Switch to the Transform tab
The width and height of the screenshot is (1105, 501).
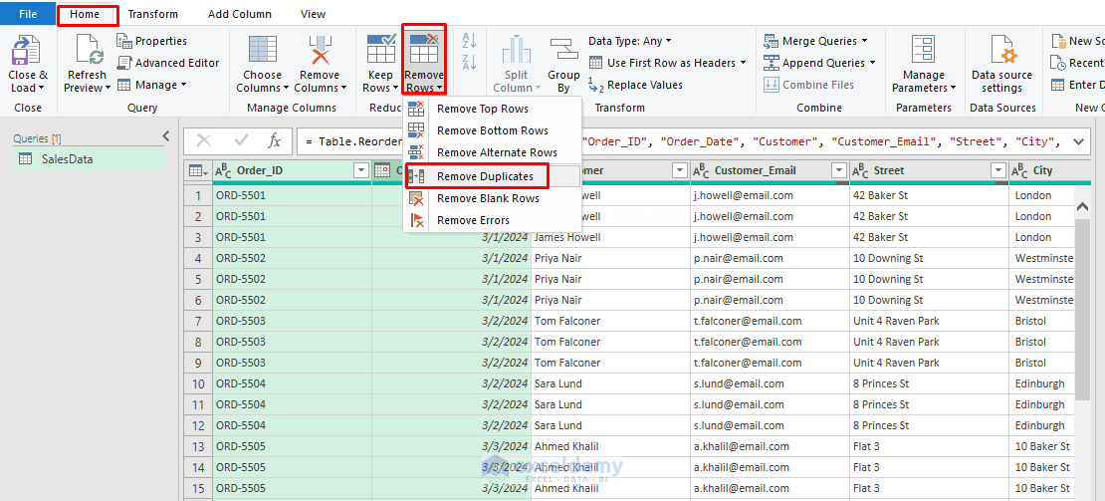pos(153,14)
